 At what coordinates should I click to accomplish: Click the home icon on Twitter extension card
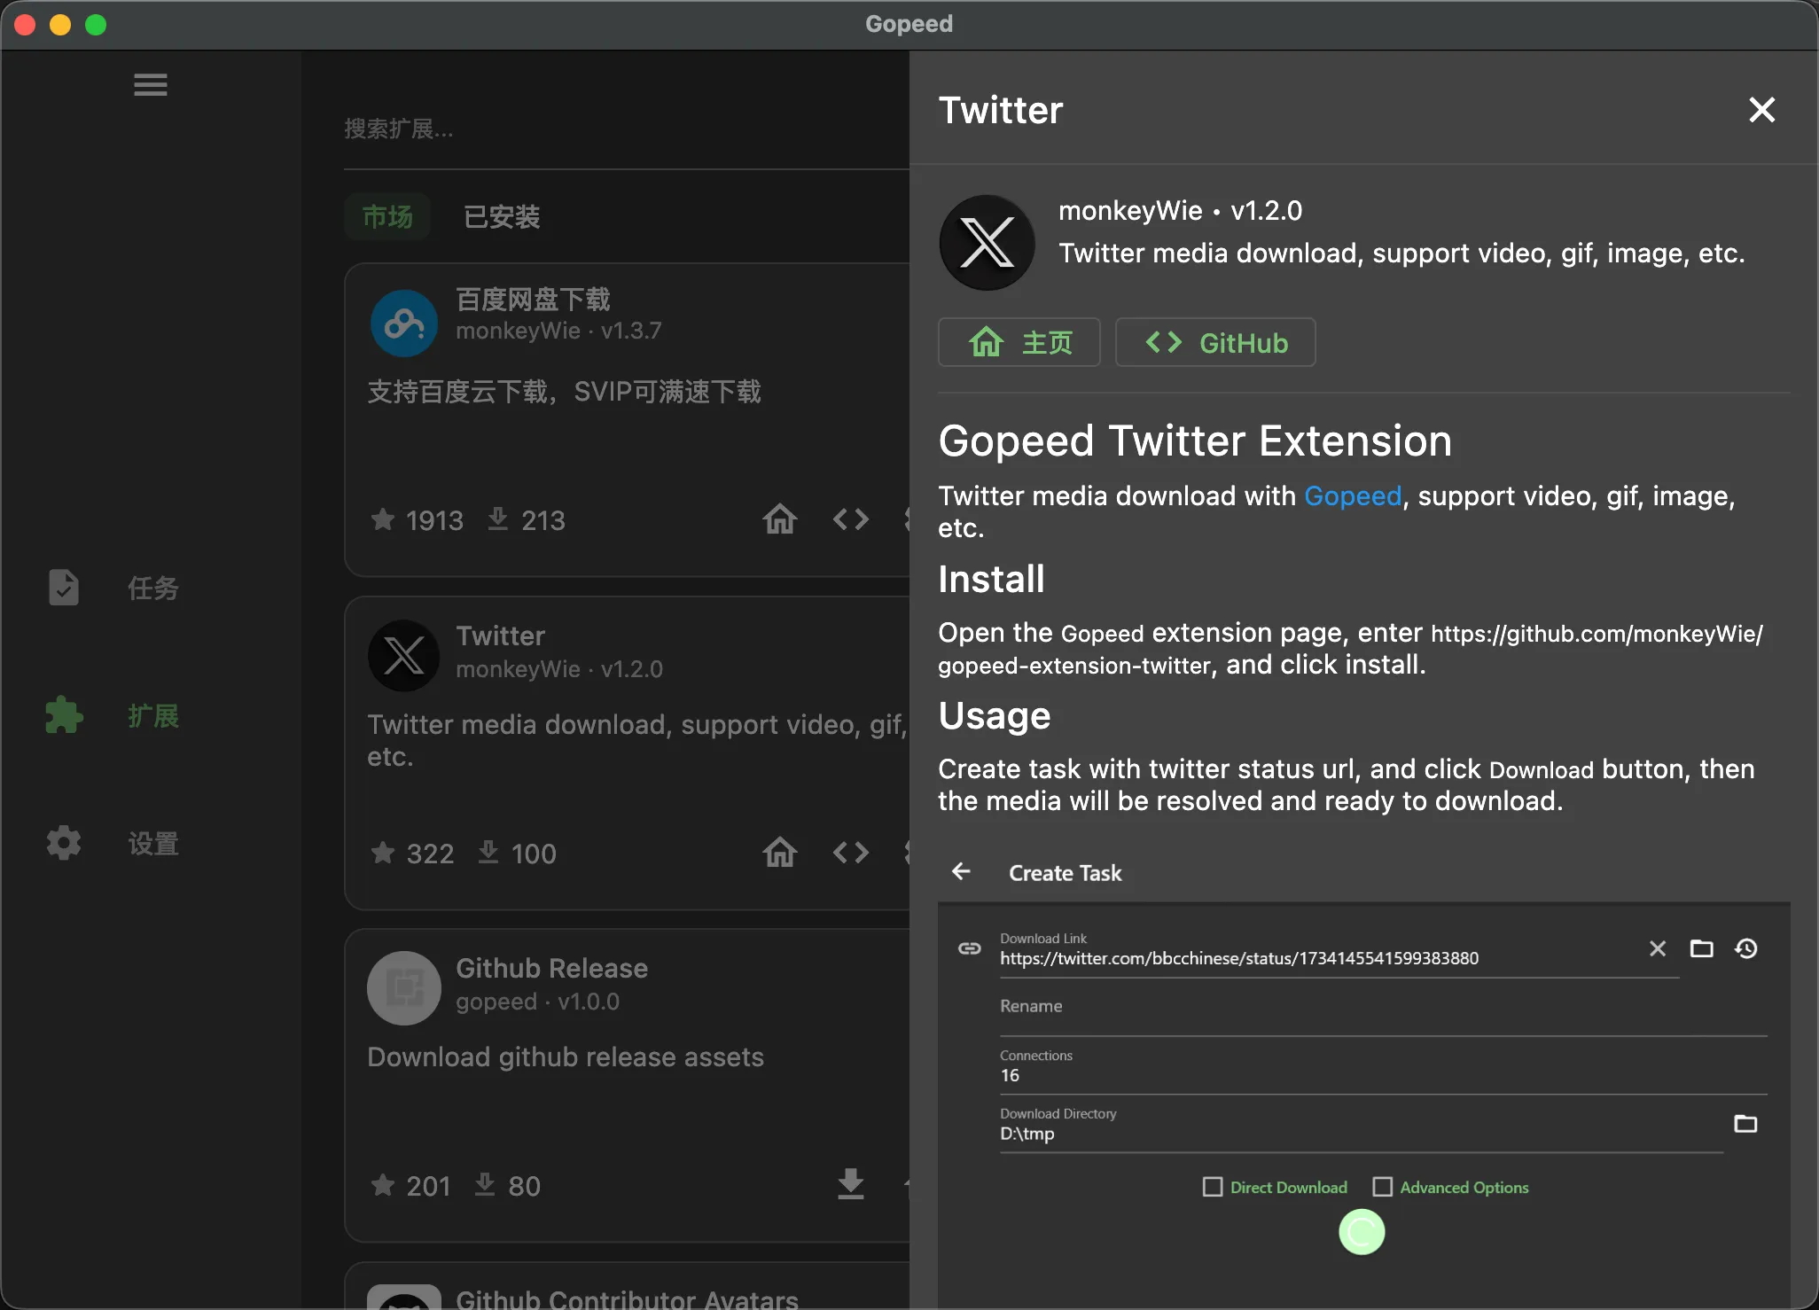[x=779, y=853]
